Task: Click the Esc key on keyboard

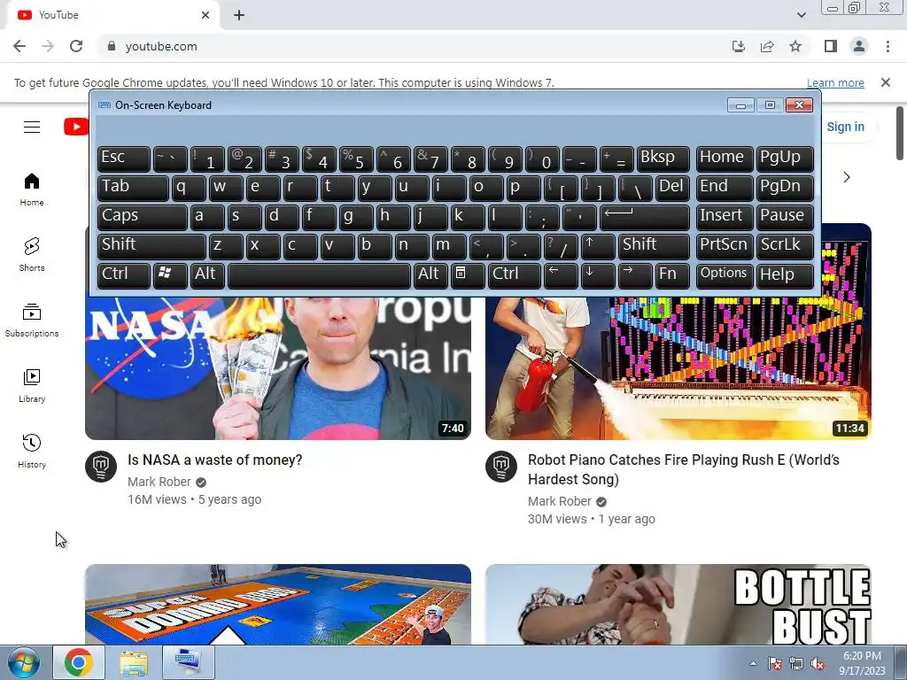Action: pyautogui.click(x=124, y=159)
